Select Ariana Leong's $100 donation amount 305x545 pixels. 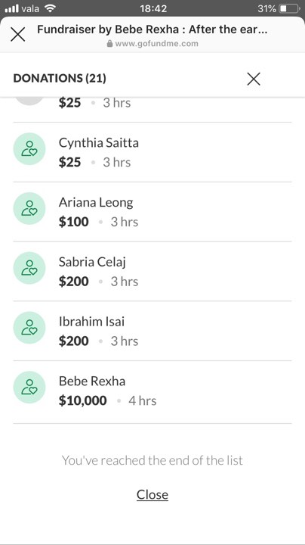point(73,222)
